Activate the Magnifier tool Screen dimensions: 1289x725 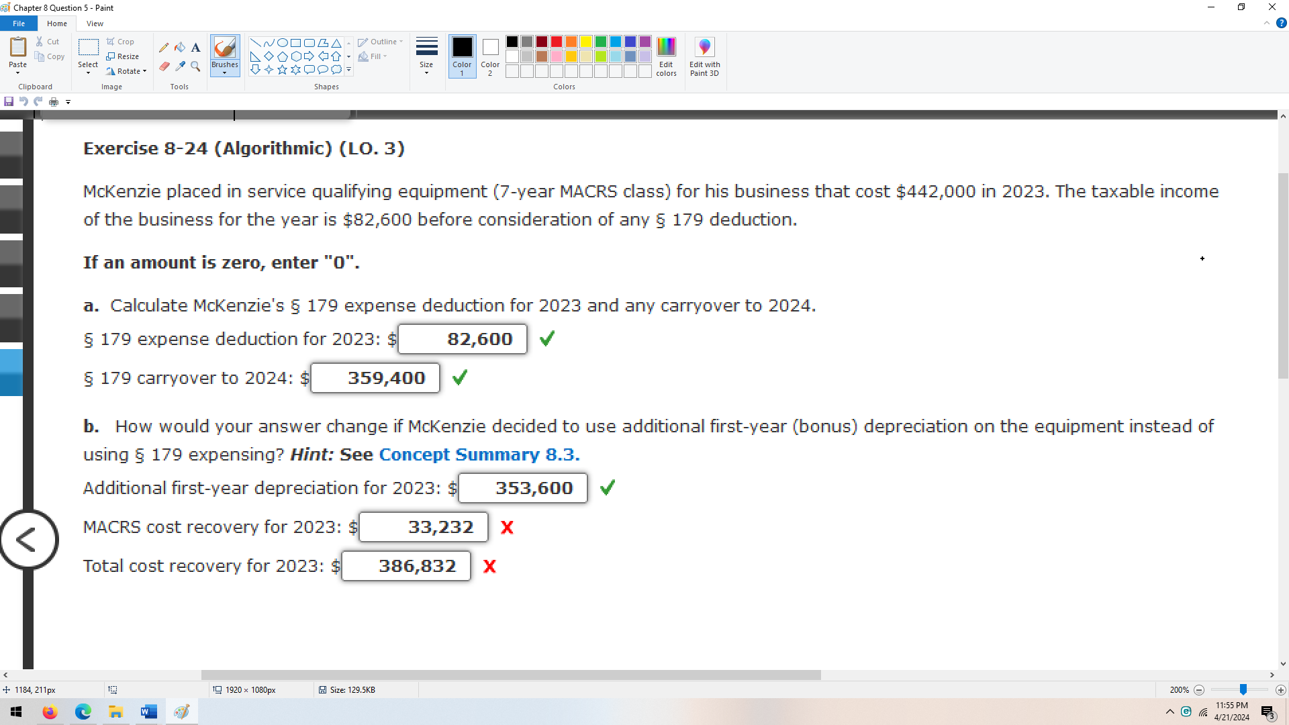tap(195, 66)
